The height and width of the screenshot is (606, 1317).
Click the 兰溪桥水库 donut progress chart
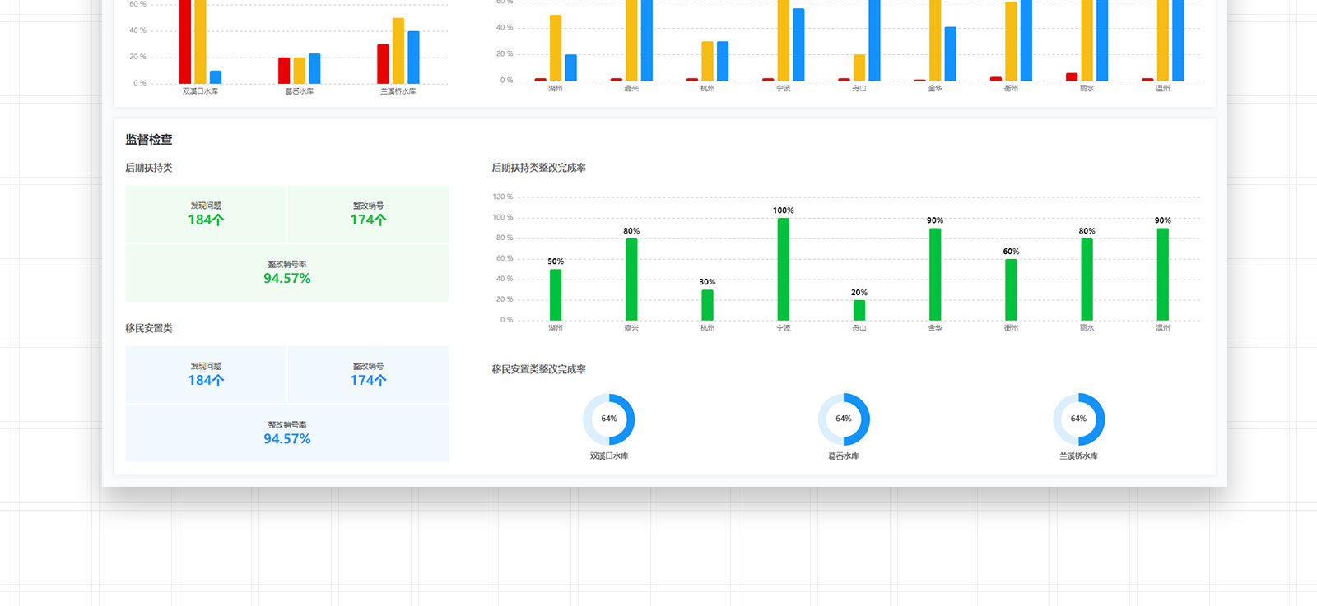pos(1078,419)
